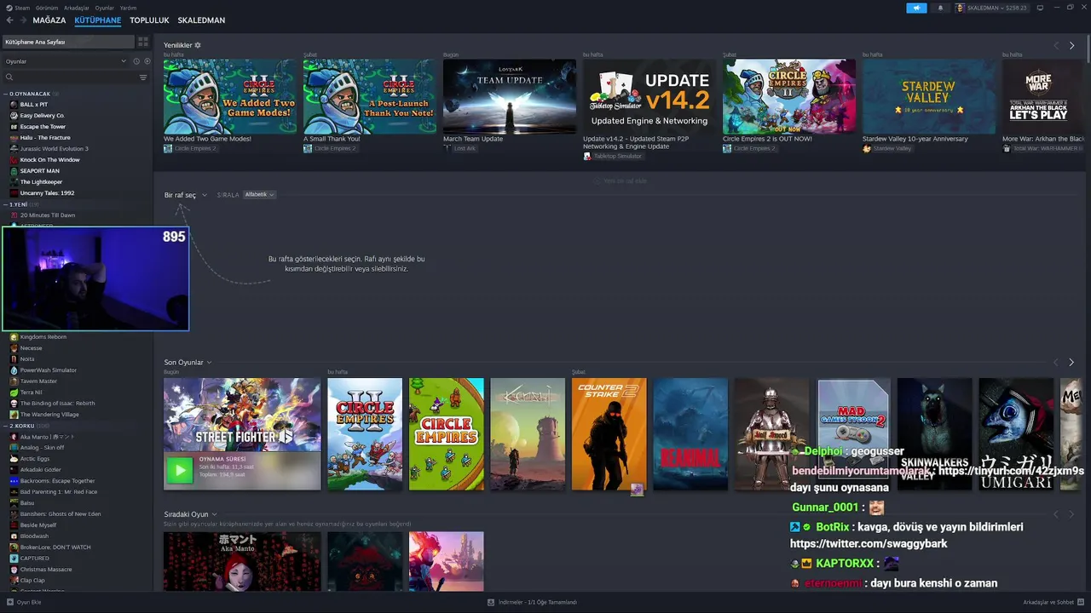1091x613 pixels.
Task: Open the Yardım menu
Action: [x=128, y=8]
